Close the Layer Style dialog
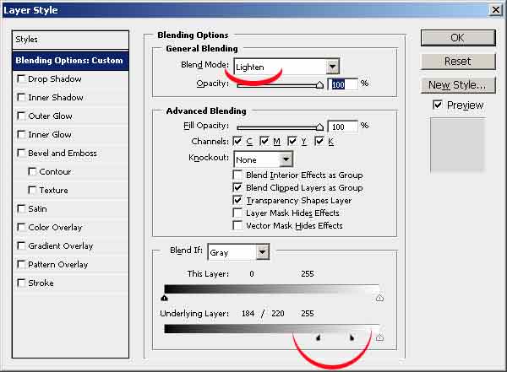Image resolution: width=507 pixels, height=372 pixels. point(496,10)
